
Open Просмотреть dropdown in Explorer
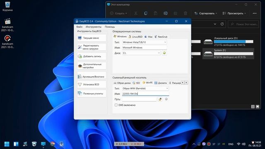click(x=234, y=13)
